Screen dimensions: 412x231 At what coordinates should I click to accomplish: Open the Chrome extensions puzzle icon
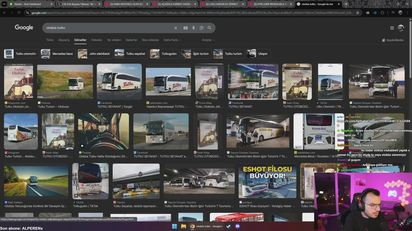(382, 13)
